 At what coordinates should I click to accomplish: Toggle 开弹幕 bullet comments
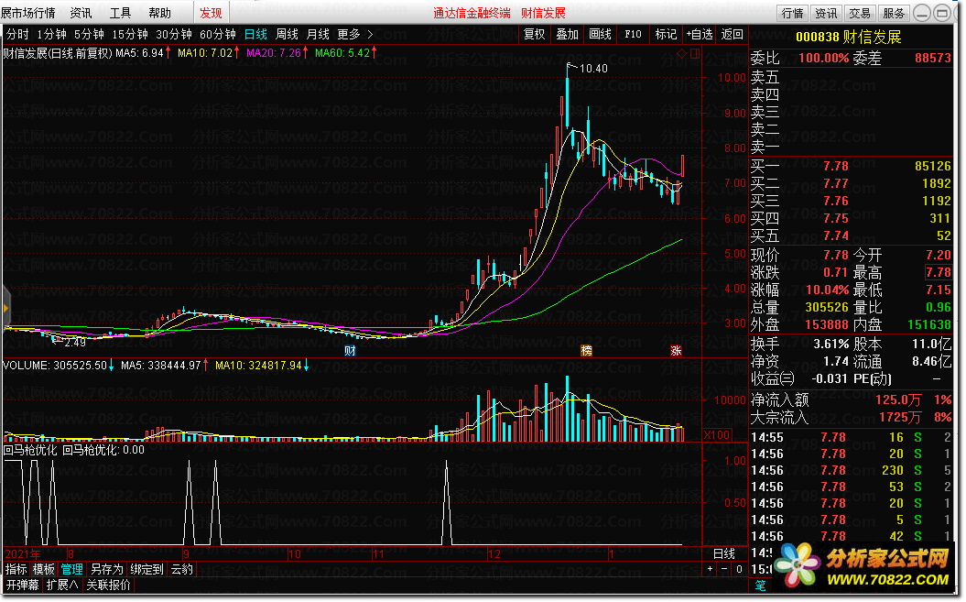point(23,585)
